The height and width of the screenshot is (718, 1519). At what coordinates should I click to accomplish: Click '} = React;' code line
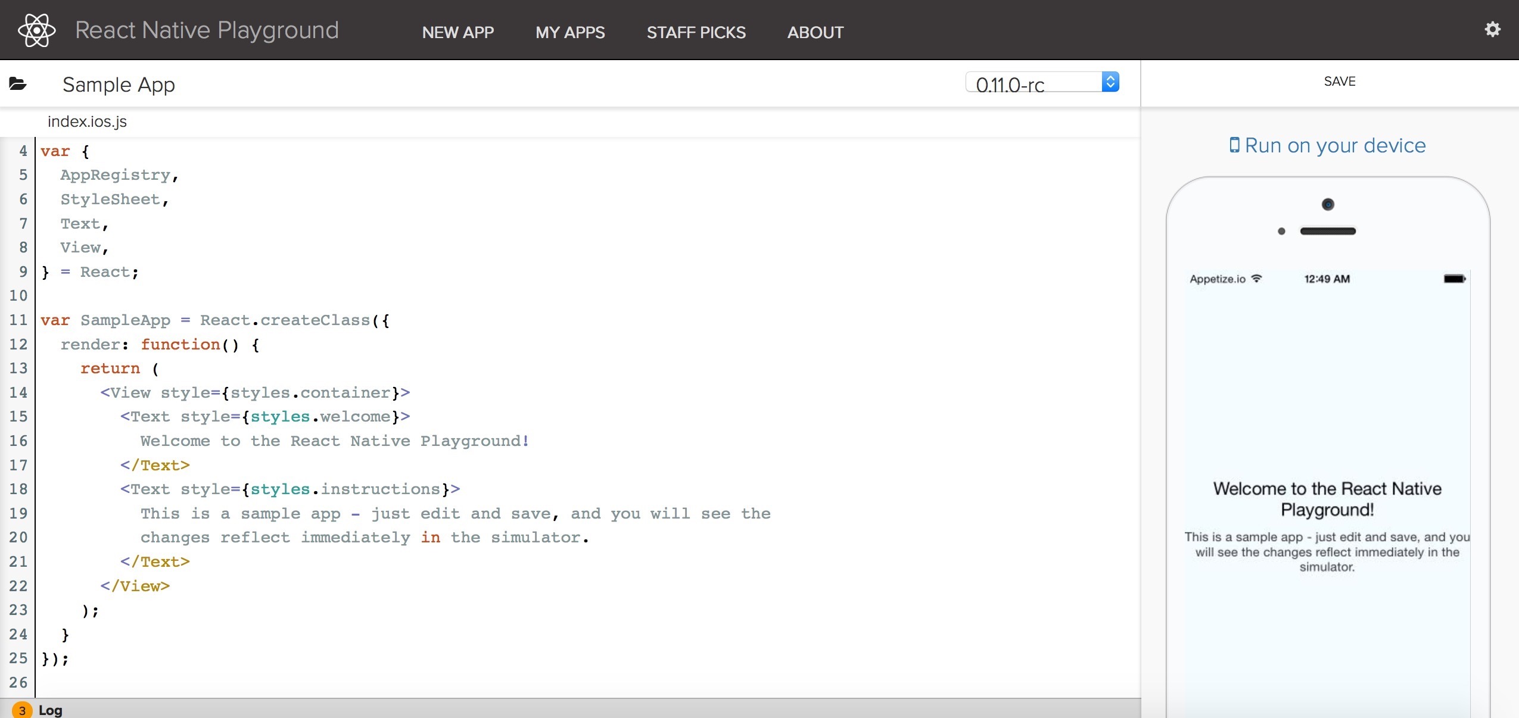point(90,272)
